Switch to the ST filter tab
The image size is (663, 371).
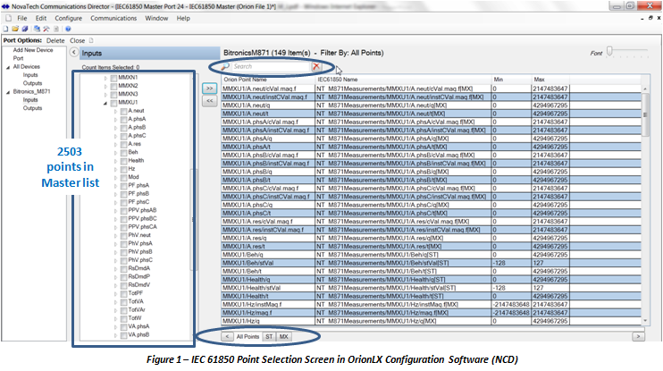[269, 337]
